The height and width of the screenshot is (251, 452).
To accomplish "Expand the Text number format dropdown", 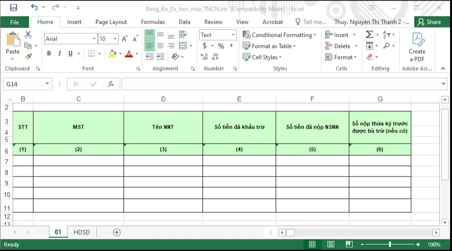I will (x=233, y=35).
